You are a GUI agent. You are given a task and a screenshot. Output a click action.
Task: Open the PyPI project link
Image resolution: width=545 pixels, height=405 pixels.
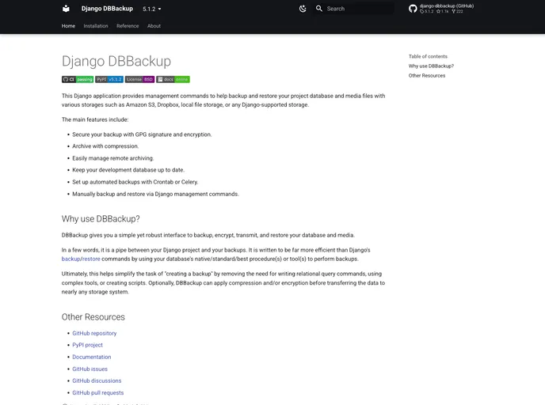pyautogui.click(x=87, y=346)
